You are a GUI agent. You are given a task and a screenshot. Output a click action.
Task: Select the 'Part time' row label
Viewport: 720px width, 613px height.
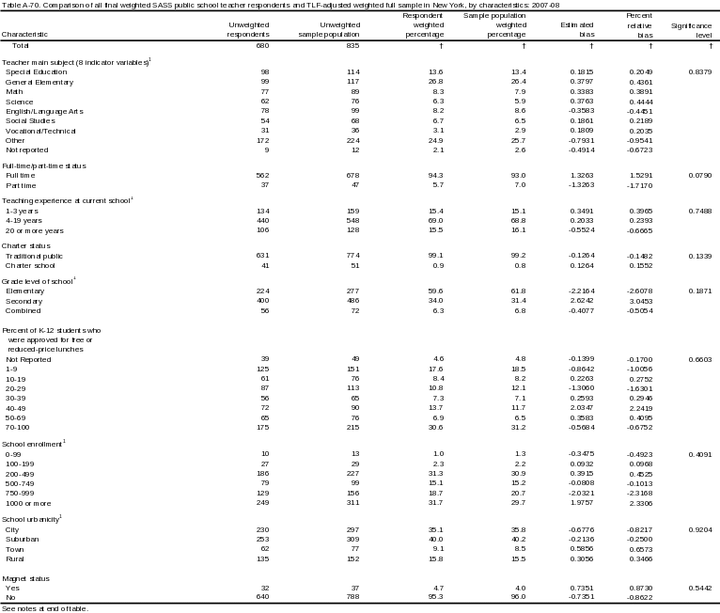[21, 185]
